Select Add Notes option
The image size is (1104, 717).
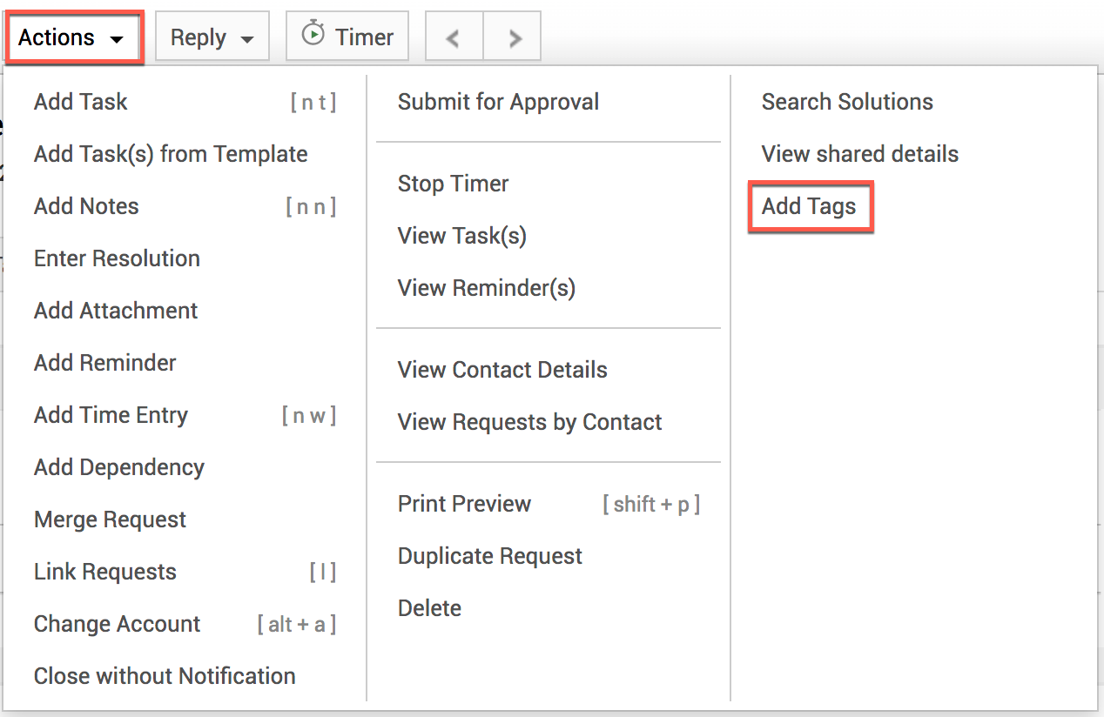point(86,206)
